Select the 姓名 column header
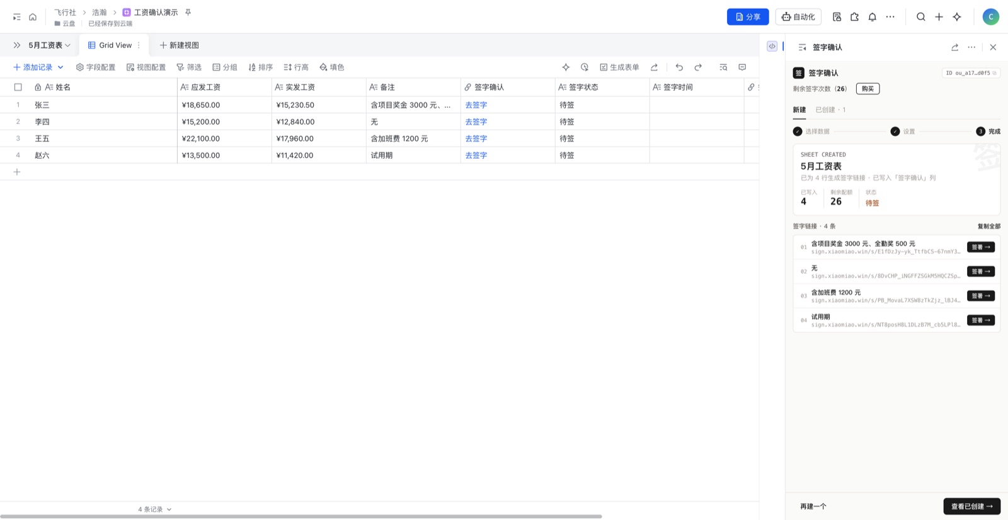The height and width of the screenshot is (520, 1008). (x=105, y=88)
